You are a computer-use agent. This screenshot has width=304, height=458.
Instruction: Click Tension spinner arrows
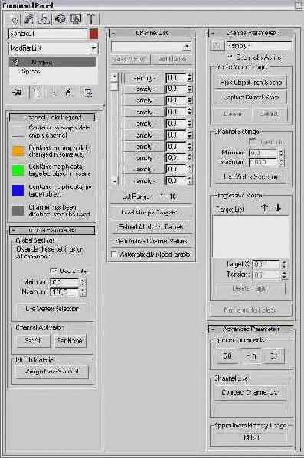[283, 274]
